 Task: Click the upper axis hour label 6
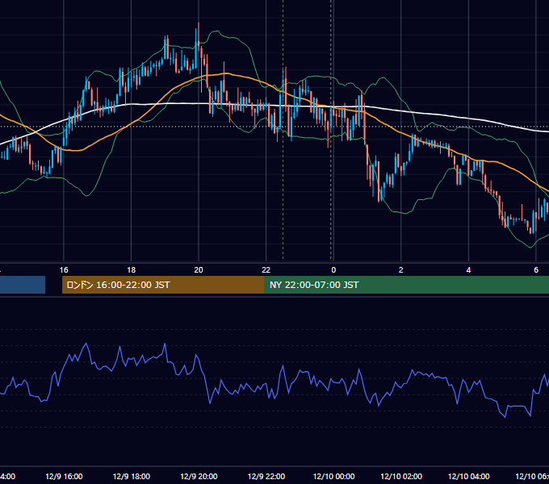click(536, 270)
